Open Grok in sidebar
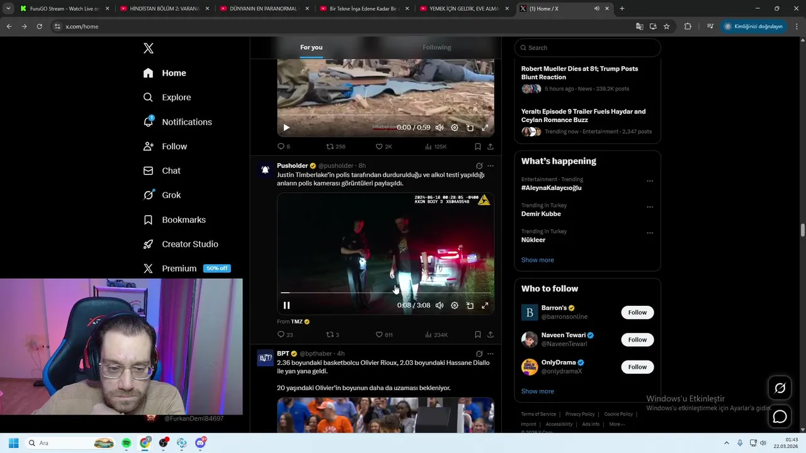This screenshot has height=453, width=806. pyautogui.click(x=162, y=195)
